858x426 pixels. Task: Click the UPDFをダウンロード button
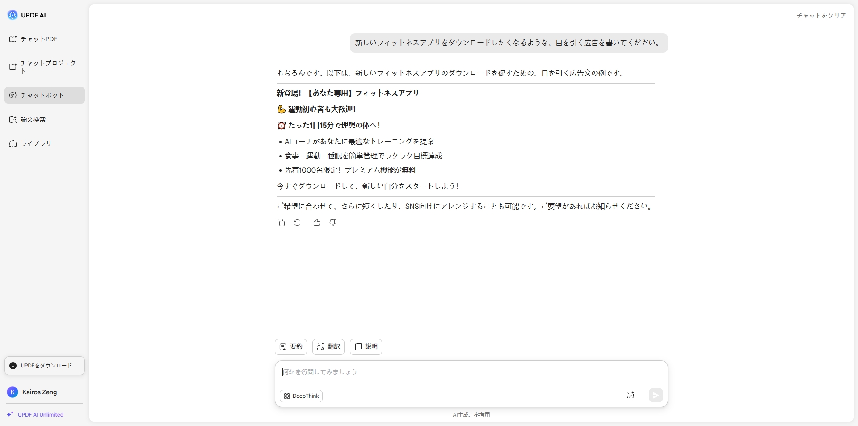coord(45,366)
